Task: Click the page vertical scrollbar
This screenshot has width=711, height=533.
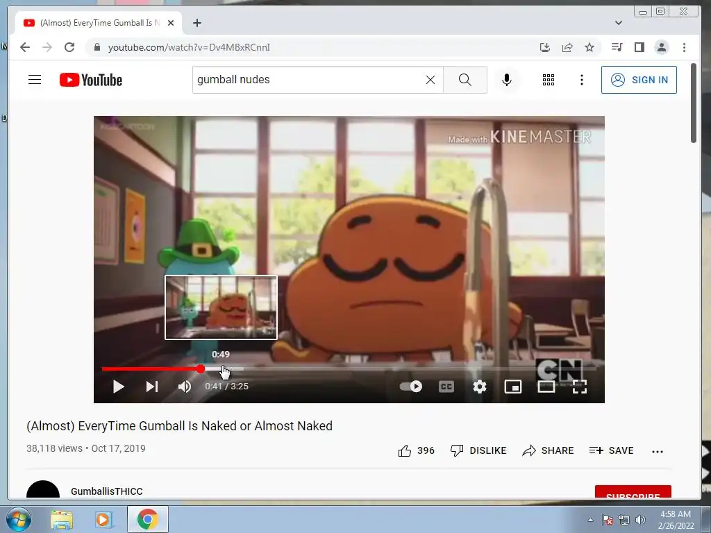Action: coord(694,103)
